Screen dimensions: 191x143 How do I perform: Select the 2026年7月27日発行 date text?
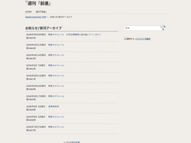coord(36,127)
